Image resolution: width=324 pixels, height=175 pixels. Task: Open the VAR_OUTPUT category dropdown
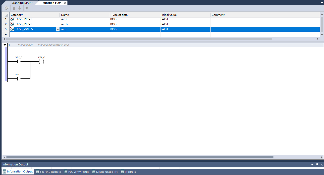tap(58, 29)
